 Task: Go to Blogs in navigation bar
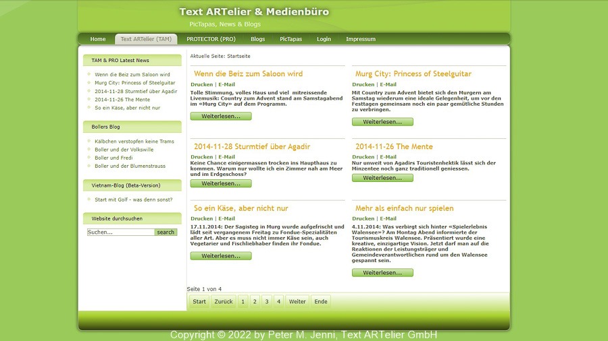(257, 39)
